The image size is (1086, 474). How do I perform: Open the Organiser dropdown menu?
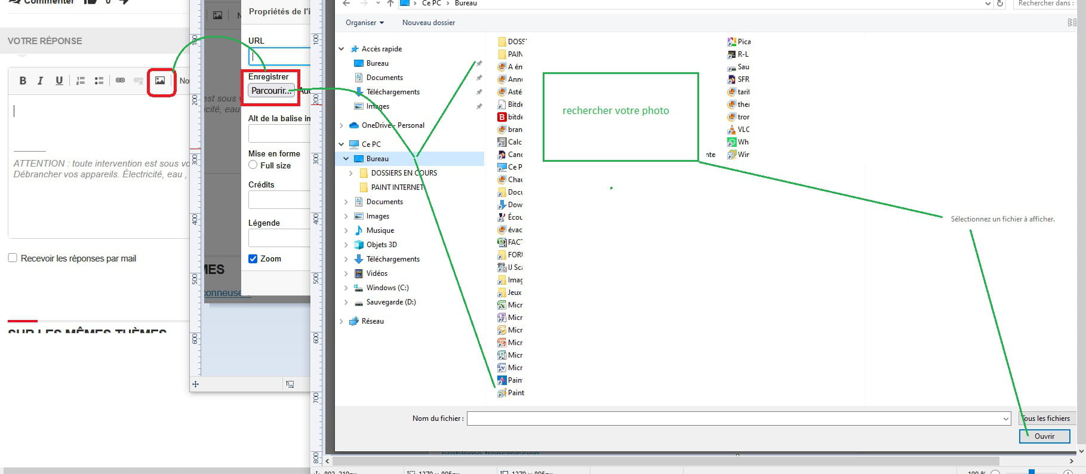(364, 23)
